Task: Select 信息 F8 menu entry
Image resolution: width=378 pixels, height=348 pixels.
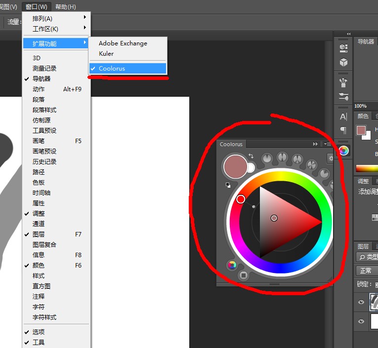Action: [x=56, y=255]
